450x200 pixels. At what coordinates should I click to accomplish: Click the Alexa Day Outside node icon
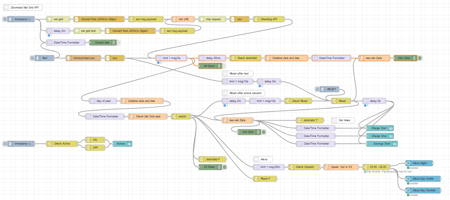[408, 190]
